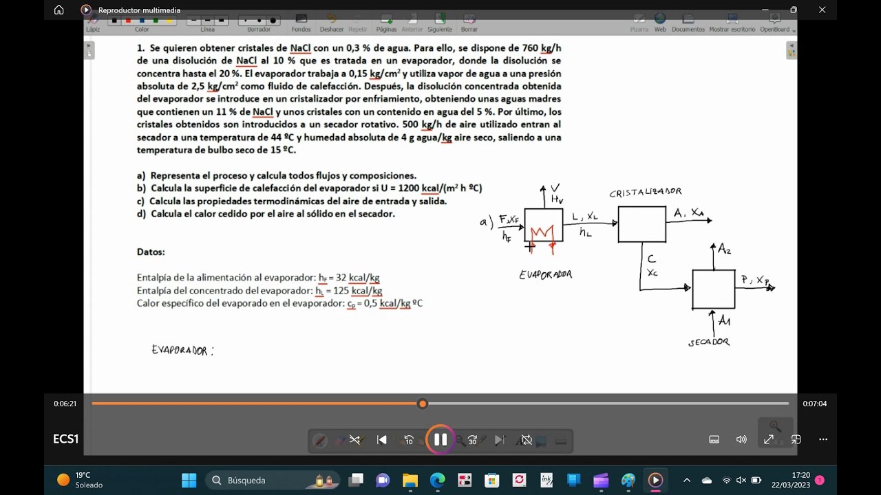
Task: Go to previous track
Action: click(382, 439)
